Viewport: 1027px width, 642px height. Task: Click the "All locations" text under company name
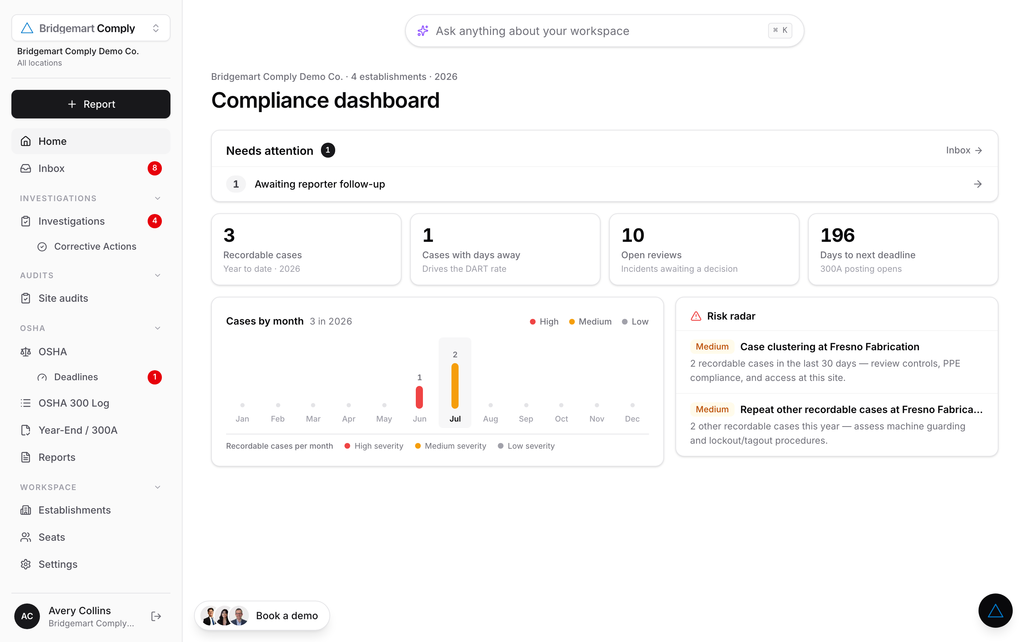40,63
